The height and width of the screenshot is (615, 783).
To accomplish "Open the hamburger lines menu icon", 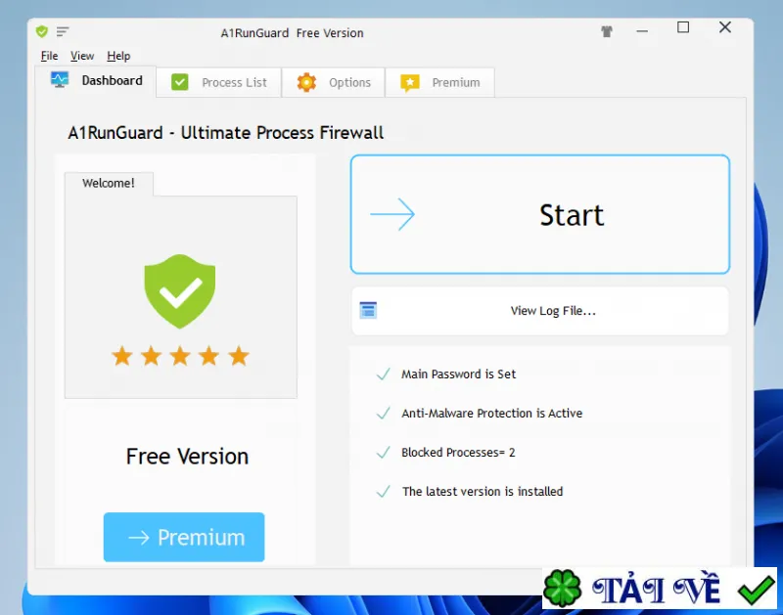I will [x=63, y=32].
